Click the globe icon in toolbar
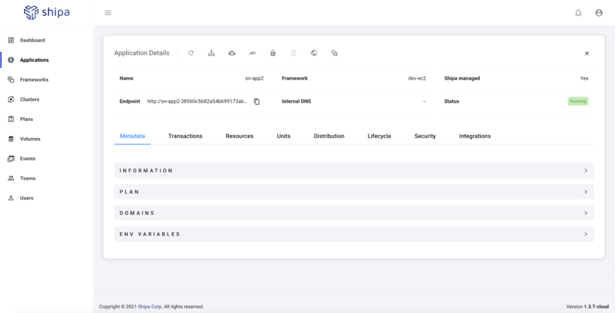The width and height of the screenshot is (616, 313). [x=314, y=53]
